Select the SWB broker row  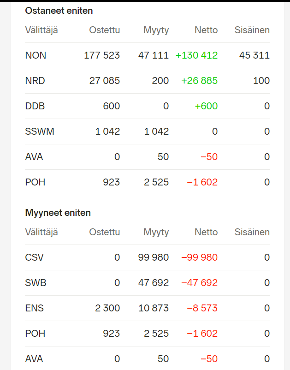pos(36,283)
